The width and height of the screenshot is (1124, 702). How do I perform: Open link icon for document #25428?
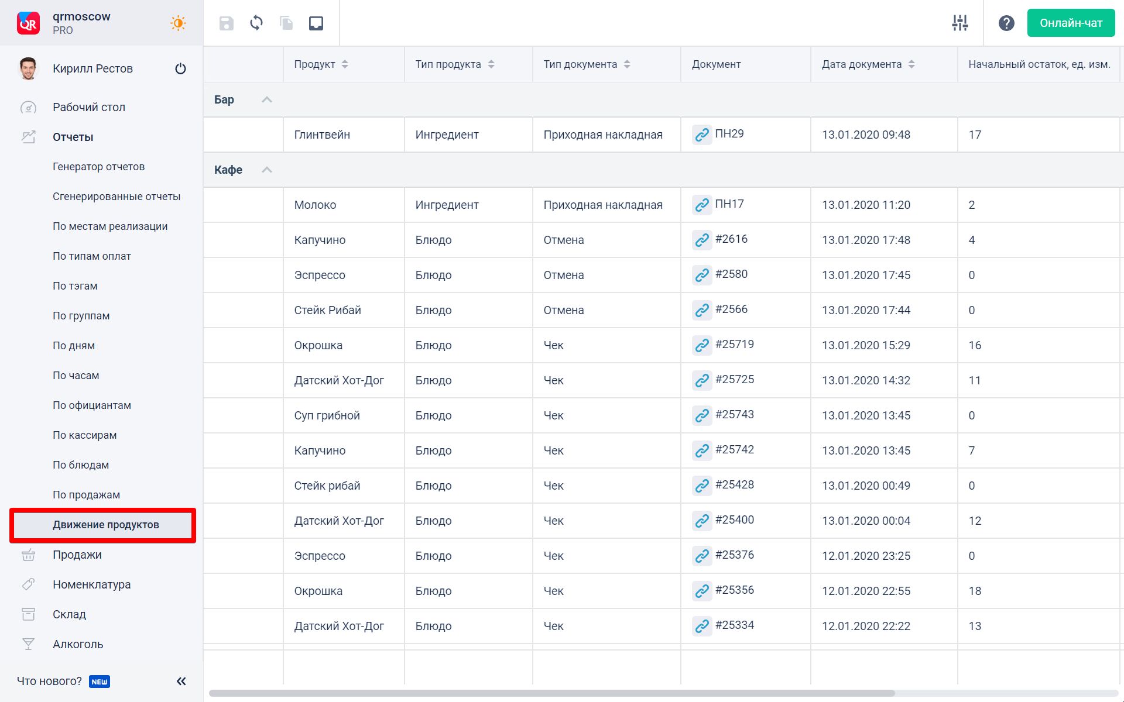click(701, 486)
